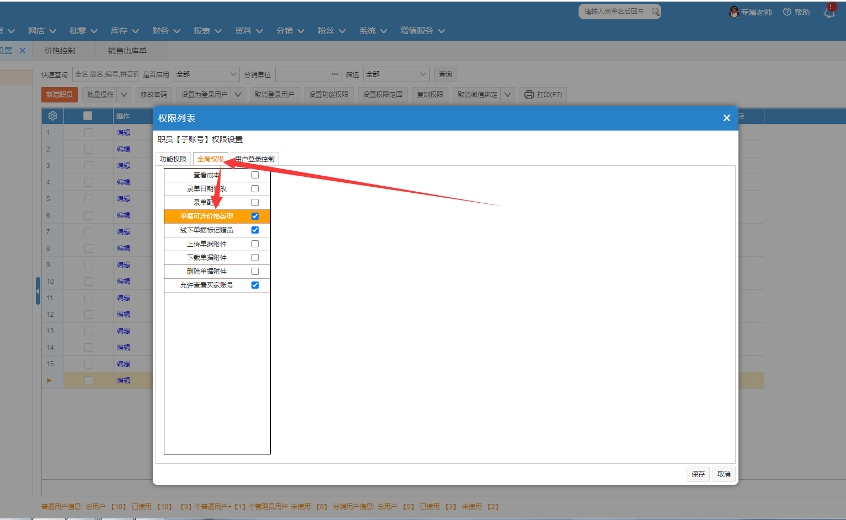Viewport: 846px width, 520px height.
Task: Open the 分销 menu
Action: 290,31
